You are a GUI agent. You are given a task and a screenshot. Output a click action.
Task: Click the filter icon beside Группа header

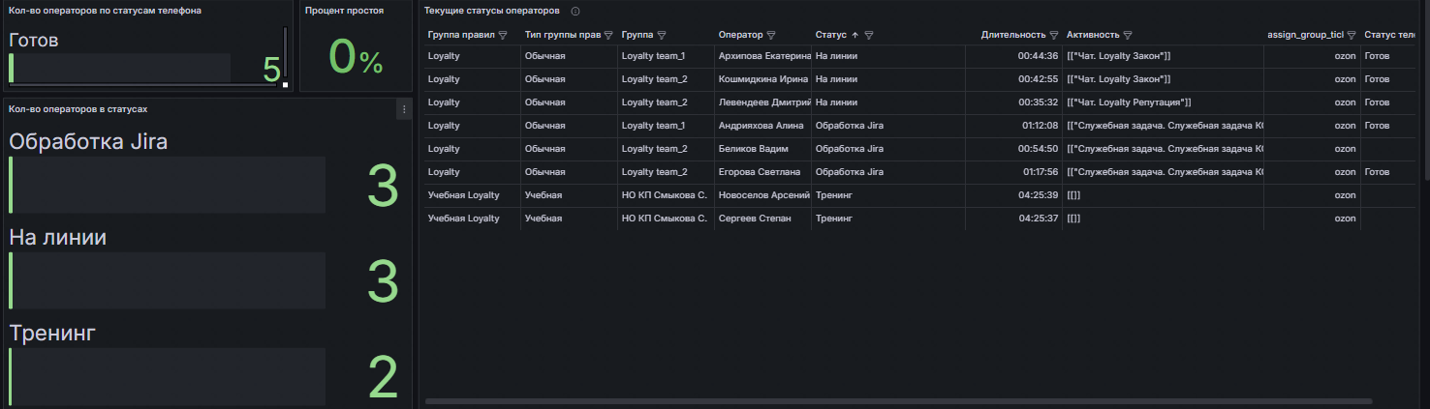click(662, 35)
